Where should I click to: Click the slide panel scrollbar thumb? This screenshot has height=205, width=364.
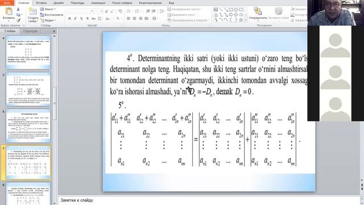tap(55, 103)
